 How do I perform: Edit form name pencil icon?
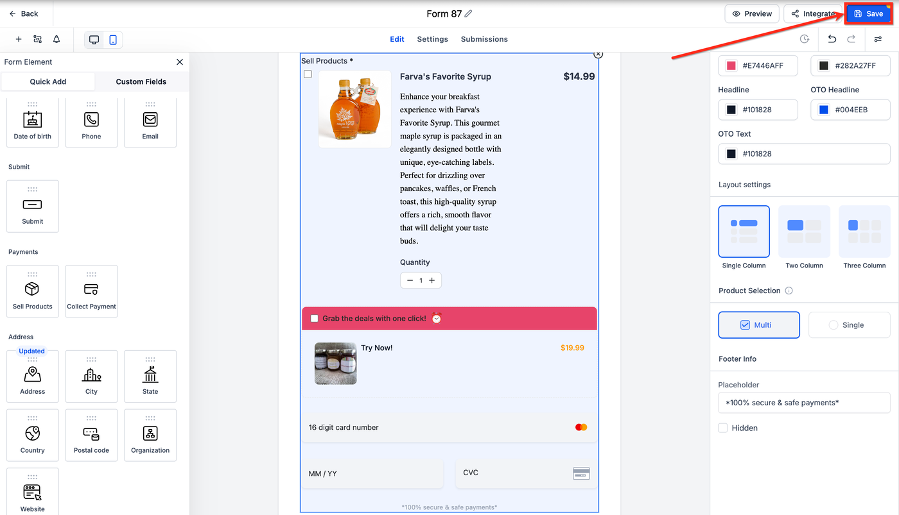pyautogui.click(x=468, y=13)
